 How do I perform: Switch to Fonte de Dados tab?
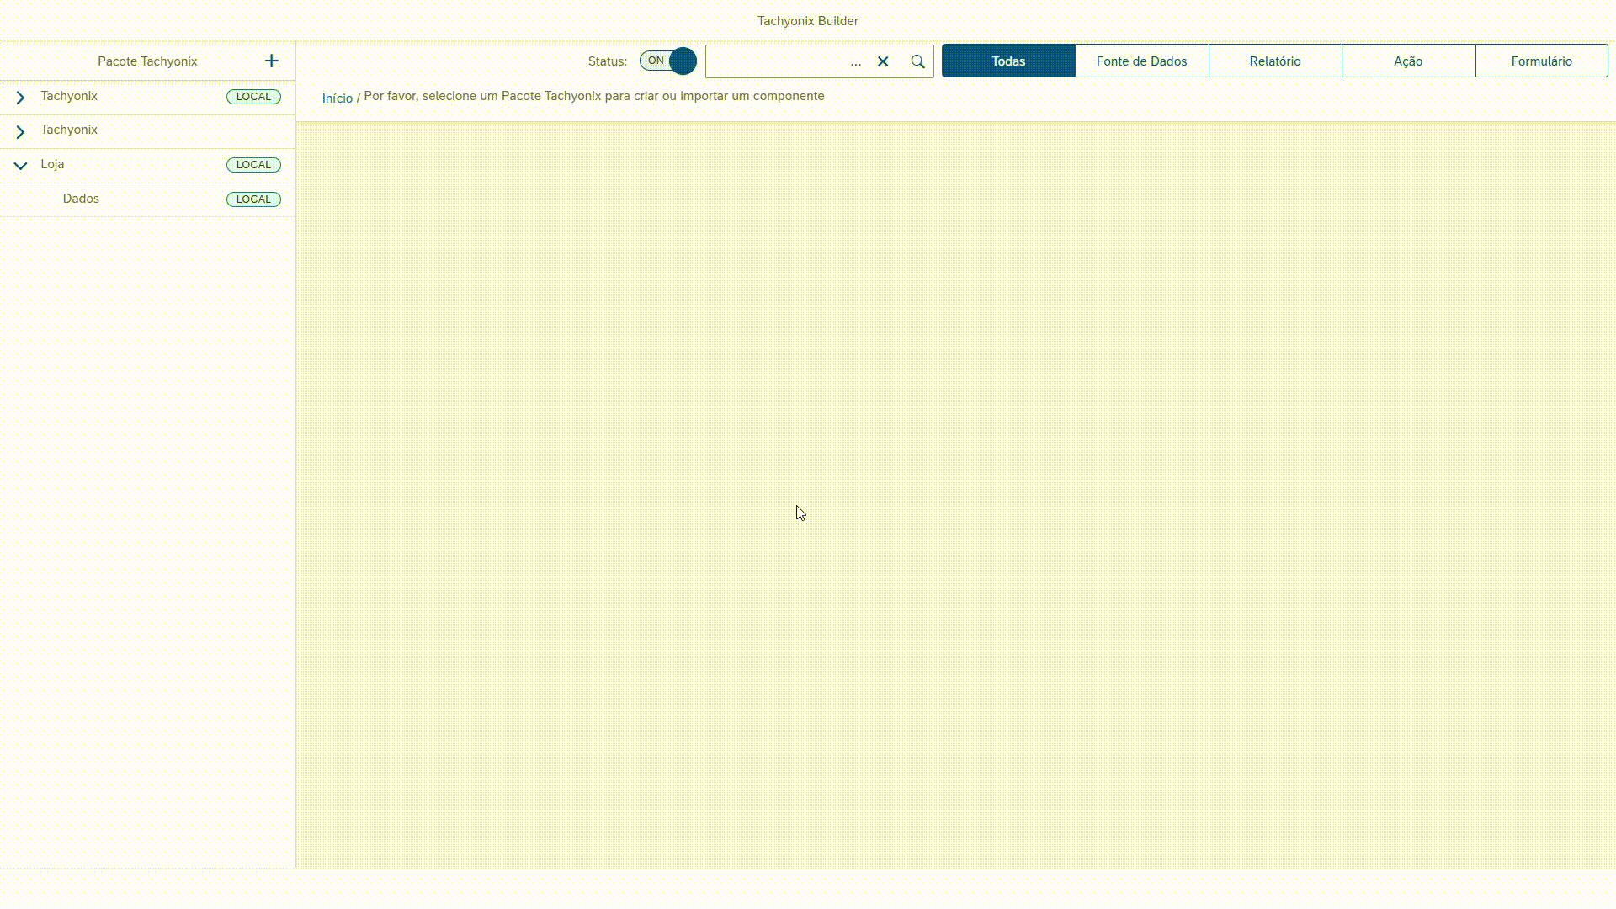pos(1141,61)
